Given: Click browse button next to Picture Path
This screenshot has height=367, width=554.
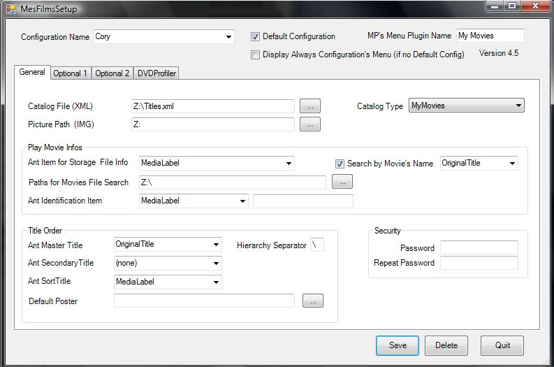Looking at the screenshot, I should (310, 124).
